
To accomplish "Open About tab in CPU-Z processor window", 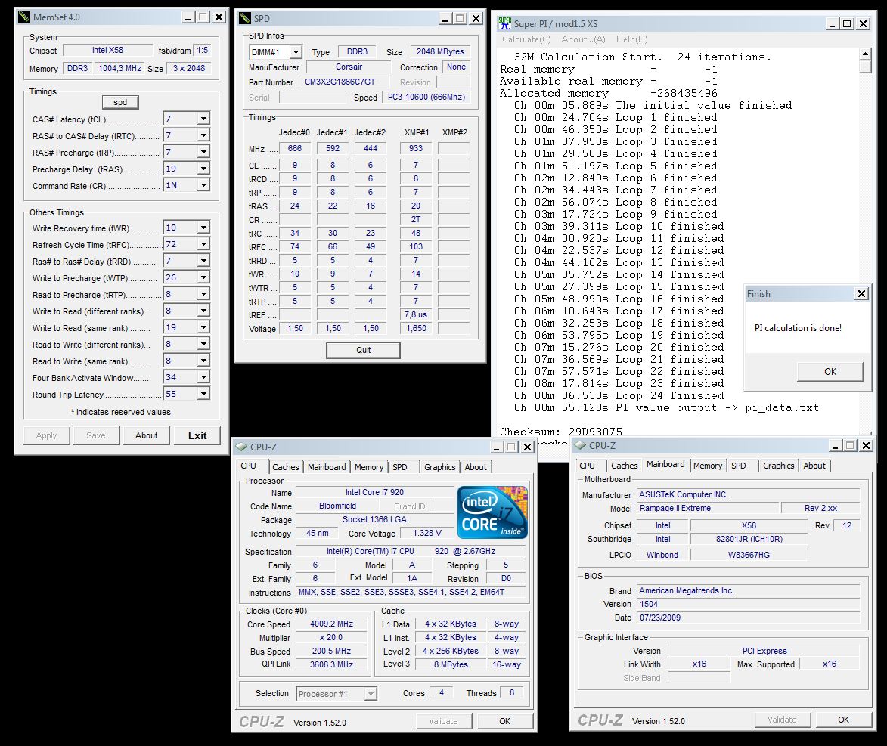I will pyautogui.click(x=476, y=467).
